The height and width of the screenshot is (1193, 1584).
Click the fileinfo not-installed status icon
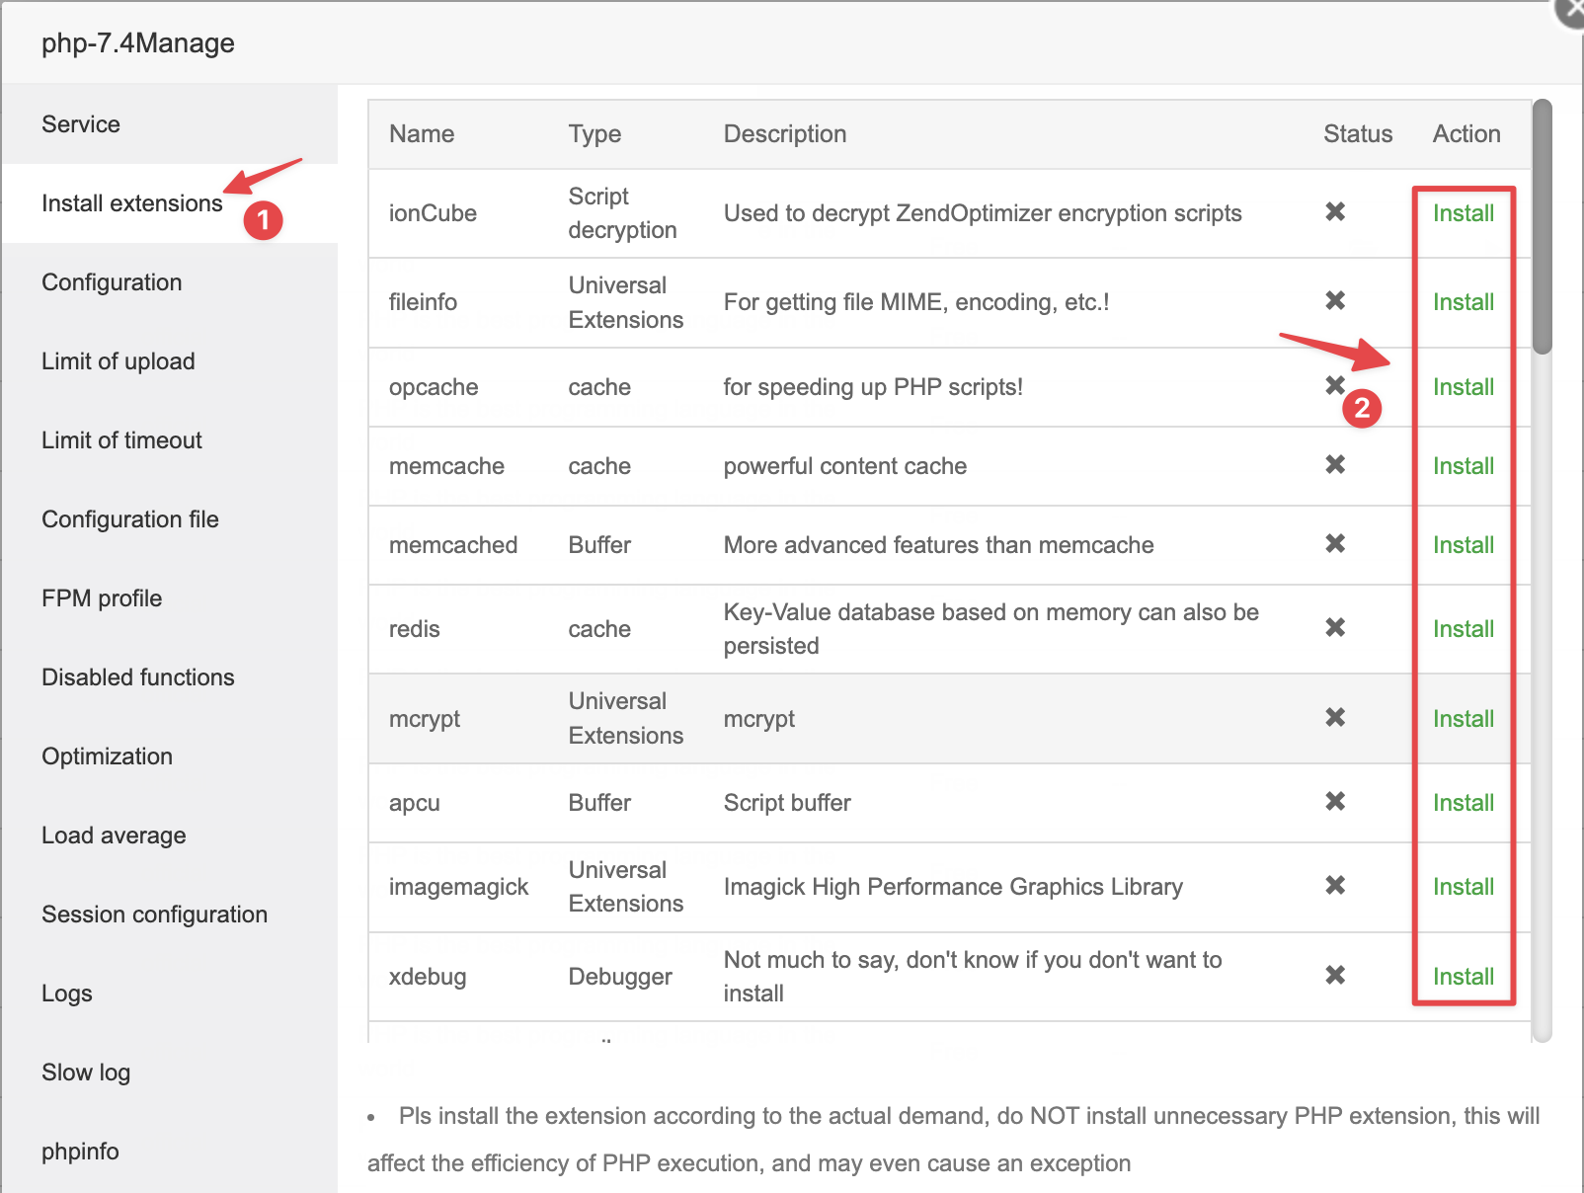(x=1335, y=300)
